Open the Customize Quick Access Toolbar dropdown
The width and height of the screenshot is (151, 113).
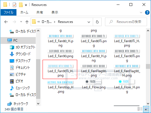[x=26, y=5]
